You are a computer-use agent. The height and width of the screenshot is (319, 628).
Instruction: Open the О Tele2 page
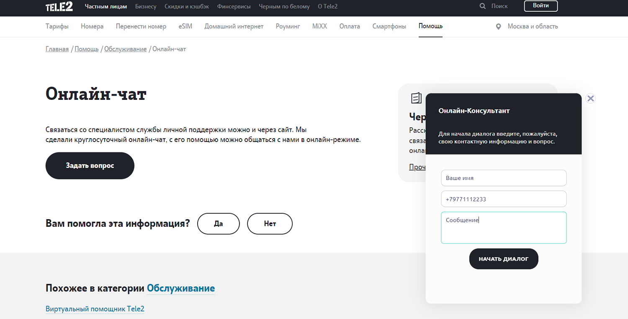click(328, 6)
